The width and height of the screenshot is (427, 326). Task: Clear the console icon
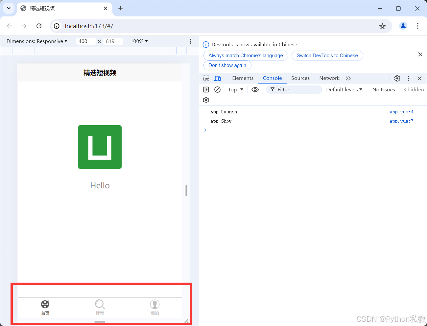click(x=218, y=89)
